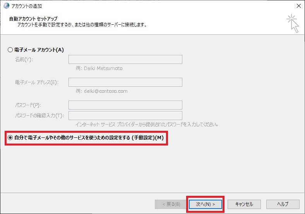Click the disabled < 戻る(B) button

click(x=171, y=204)
